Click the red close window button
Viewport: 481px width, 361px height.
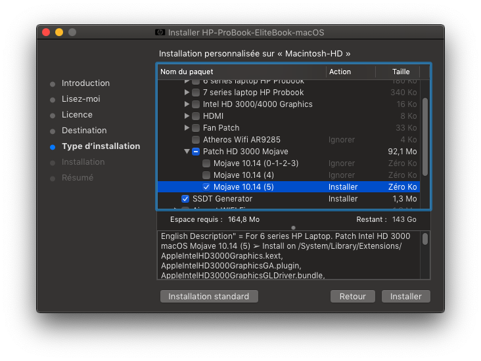46,32
